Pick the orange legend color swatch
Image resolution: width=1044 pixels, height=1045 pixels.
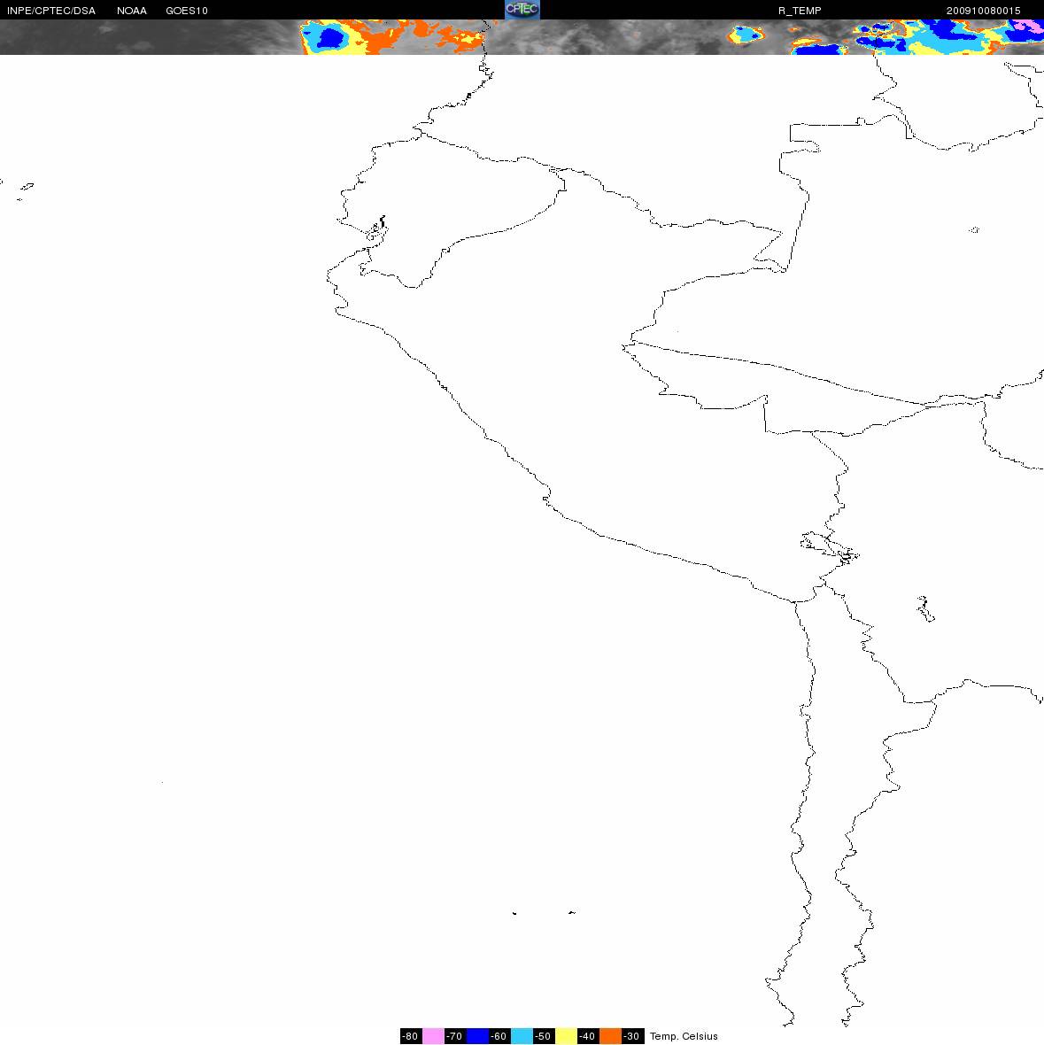610,1036
